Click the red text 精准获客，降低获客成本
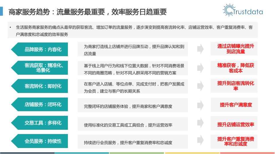 (x=235, y=68)
